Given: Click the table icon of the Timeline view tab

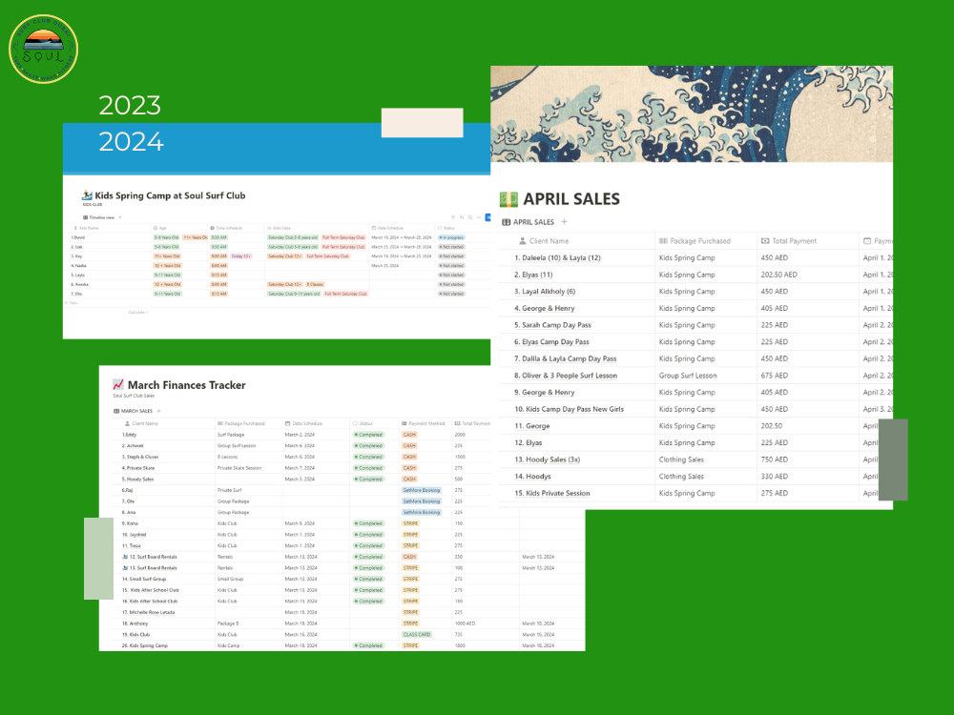Looking at the screenshot, I should click(x=85, y=217).
